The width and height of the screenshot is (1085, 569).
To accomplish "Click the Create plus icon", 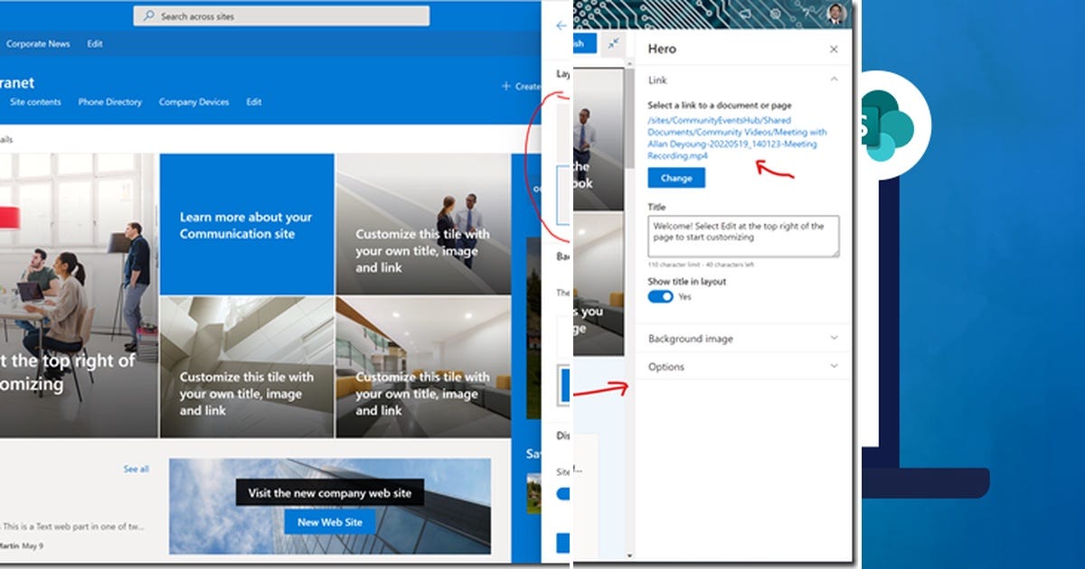I will coord(508,84).
